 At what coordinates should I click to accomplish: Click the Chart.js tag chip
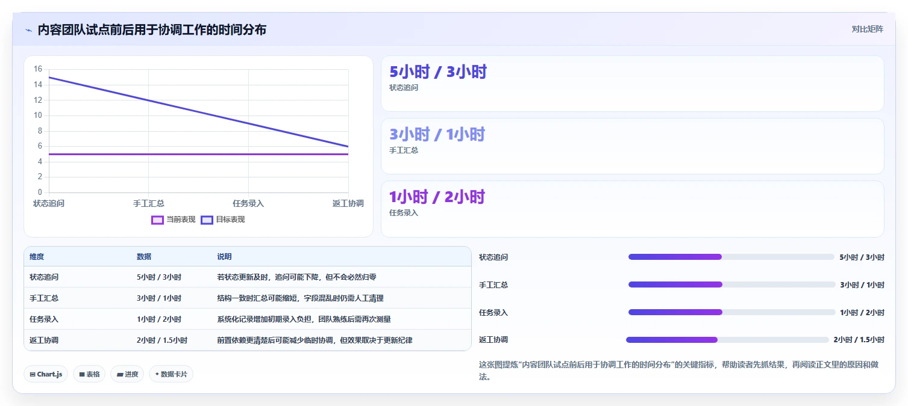[x=46, y=374]
